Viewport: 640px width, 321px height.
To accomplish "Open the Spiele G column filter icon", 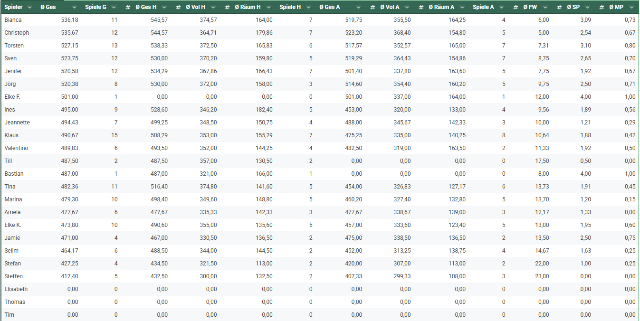I will coord(114,8).
